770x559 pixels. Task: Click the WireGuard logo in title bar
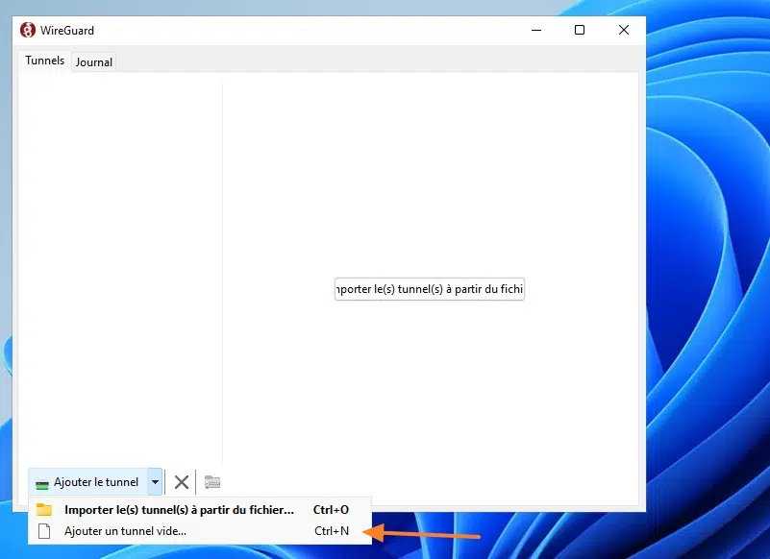point(28,30)
